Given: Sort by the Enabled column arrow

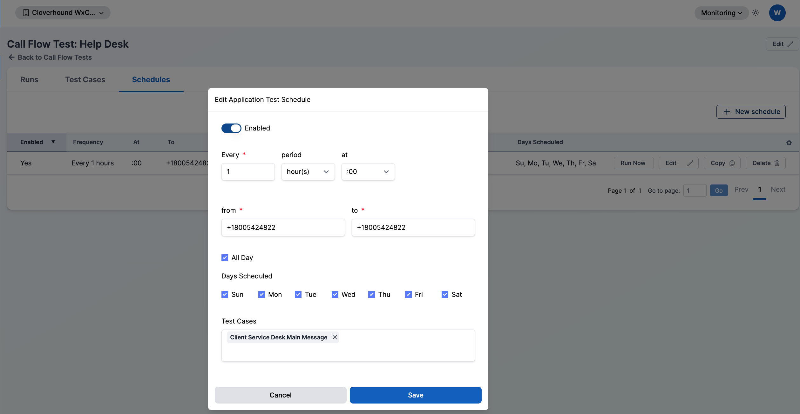Looking at the screenshot, I should [x=53, y=142].
